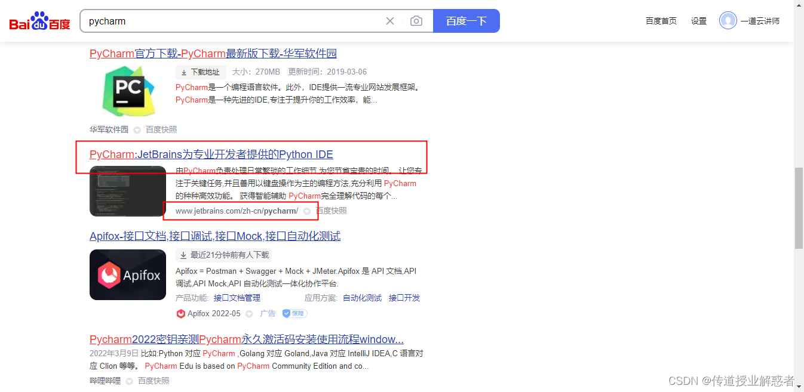Open 百度快照 next to 哔哩哔哩
The height and width of the screenshot is (392, 804).
point(154,381)
